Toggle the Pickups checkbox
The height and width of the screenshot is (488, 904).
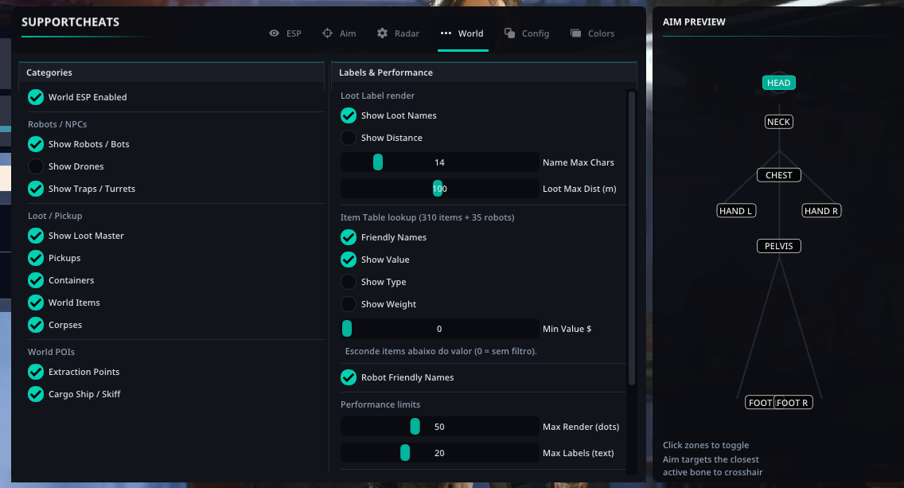click(36, 258)
